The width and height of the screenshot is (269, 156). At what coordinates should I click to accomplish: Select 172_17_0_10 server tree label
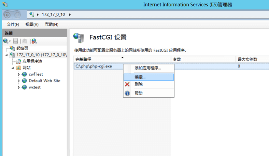click(x=41, y=55)
